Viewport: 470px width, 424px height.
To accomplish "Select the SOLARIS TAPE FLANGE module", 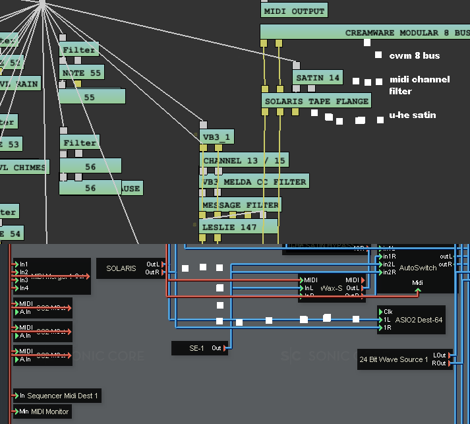I will pos(316,101).
